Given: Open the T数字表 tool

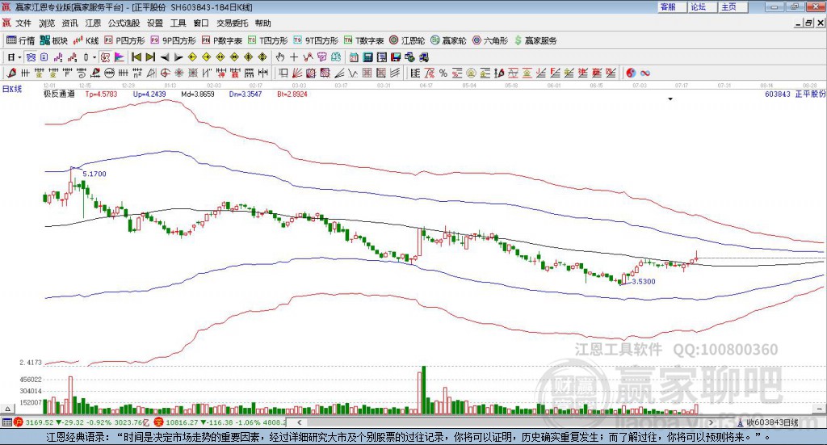Looking at the screenshot, I should 364,40.
